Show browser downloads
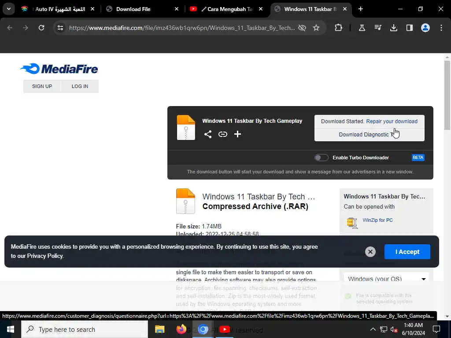Screen dimensions: 451x338 394,28
